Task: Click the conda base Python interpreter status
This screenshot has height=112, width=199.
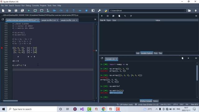Action: [147, 105]
